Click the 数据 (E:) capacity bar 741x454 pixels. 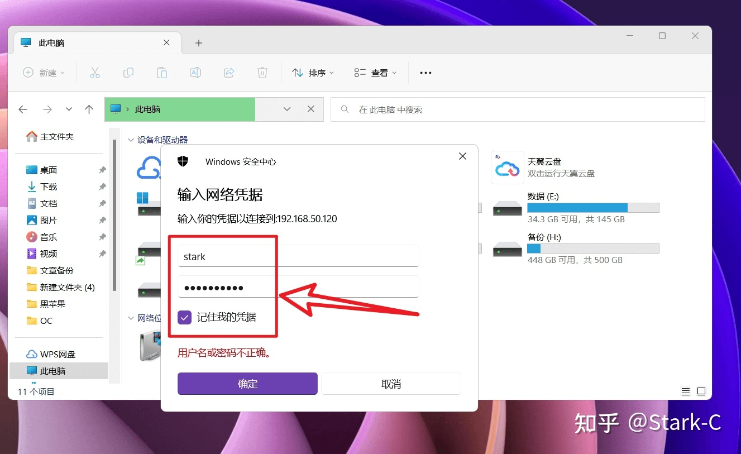593,207
